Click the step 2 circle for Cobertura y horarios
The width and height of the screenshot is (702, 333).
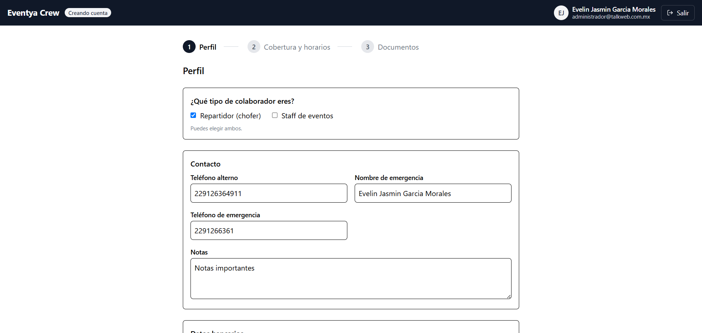254,47
